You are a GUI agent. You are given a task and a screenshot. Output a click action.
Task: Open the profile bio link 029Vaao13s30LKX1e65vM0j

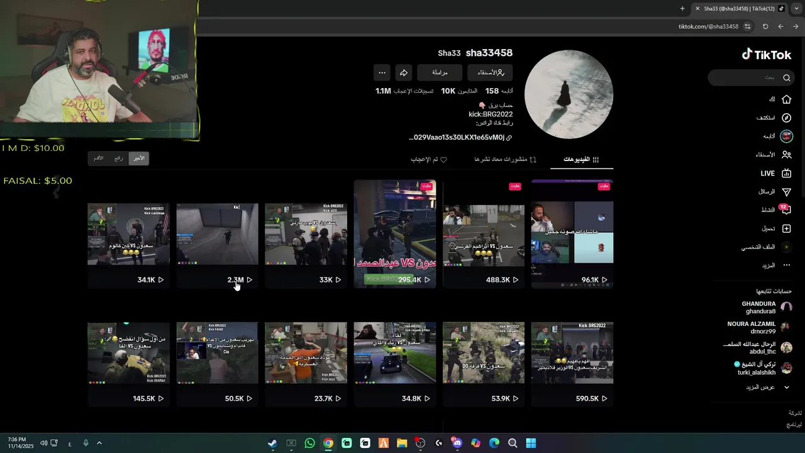click(460, 137)
